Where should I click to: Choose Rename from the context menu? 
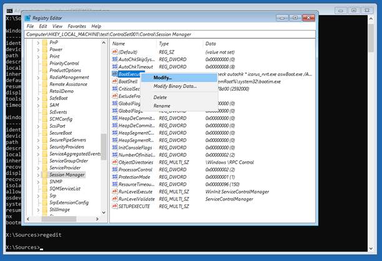pyautogui.click(x=179, y=106)
